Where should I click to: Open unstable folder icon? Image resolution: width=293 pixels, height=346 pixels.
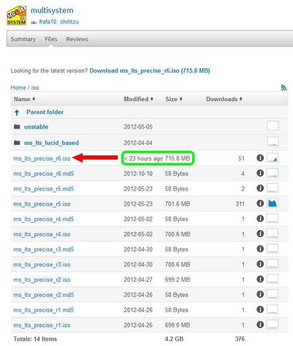point(17,127)
